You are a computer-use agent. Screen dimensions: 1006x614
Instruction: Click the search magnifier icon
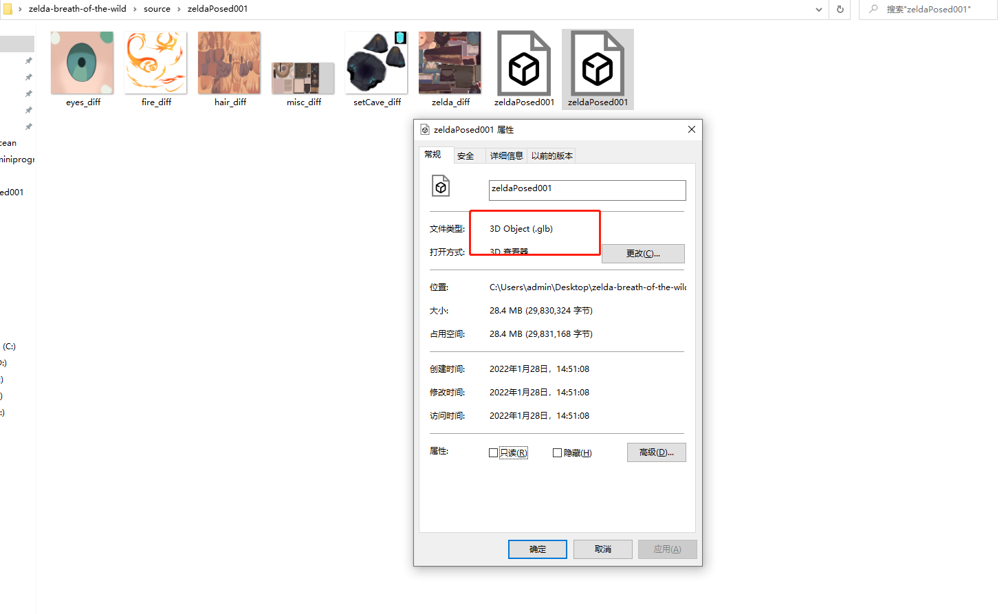(x=873, y=9)
